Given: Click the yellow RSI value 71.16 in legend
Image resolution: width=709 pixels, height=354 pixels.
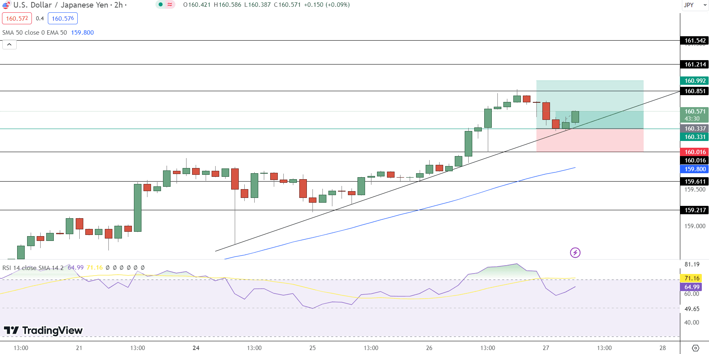Looking at the screenshot, I should tap(94, 268).
